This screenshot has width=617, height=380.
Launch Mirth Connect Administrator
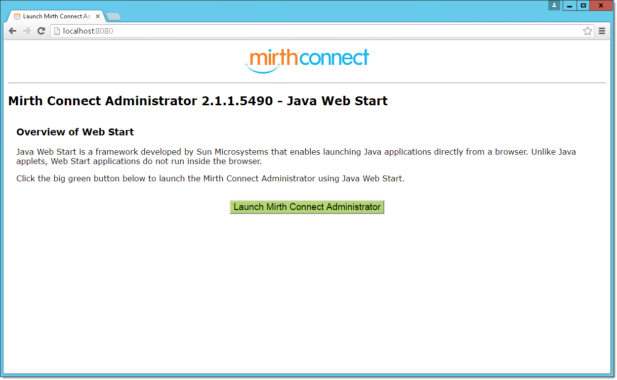tap(307, 207)
